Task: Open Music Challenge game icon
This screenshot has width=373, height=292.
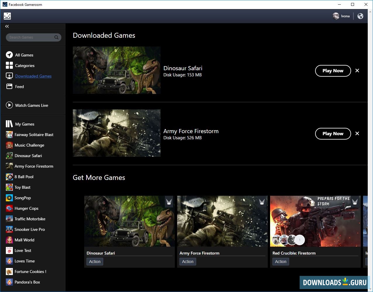Action: (x=9, y=145)
